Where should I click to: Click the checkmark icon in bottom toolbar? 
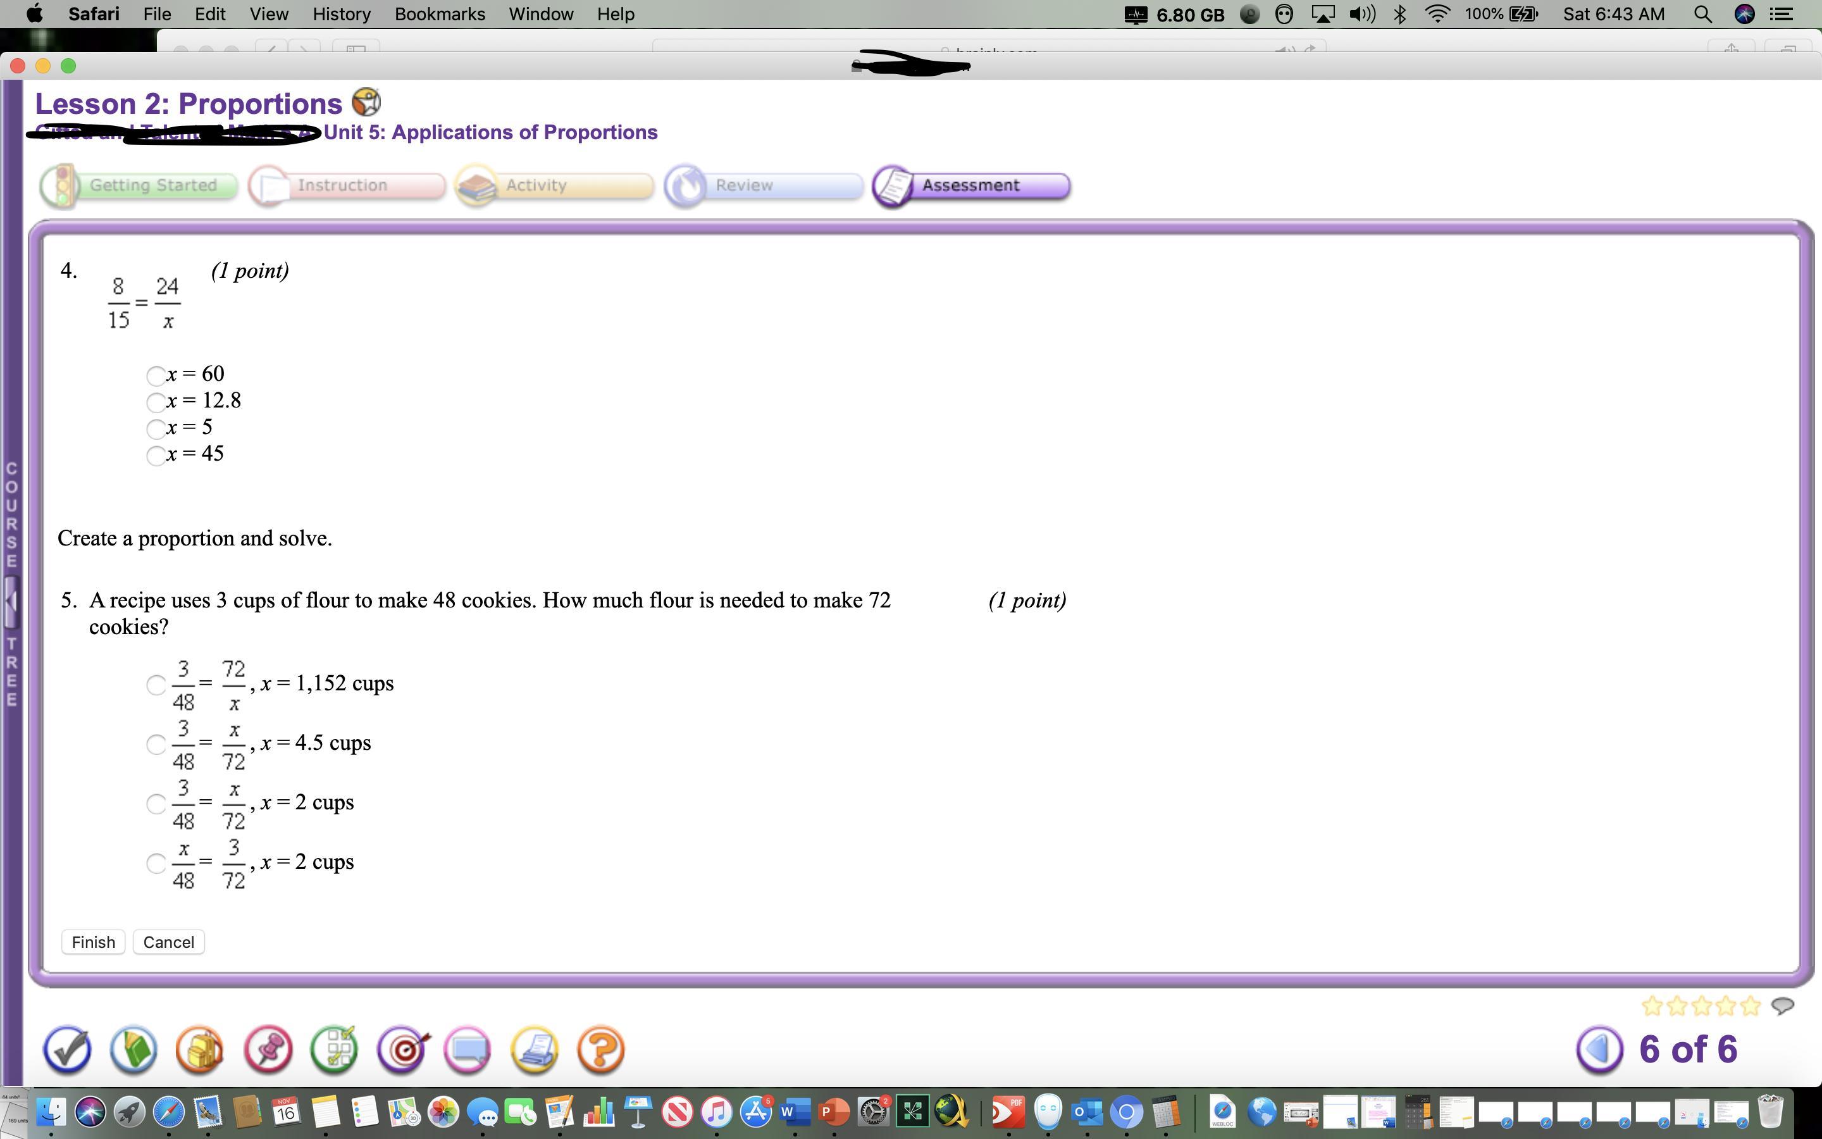coord(67,1049)
